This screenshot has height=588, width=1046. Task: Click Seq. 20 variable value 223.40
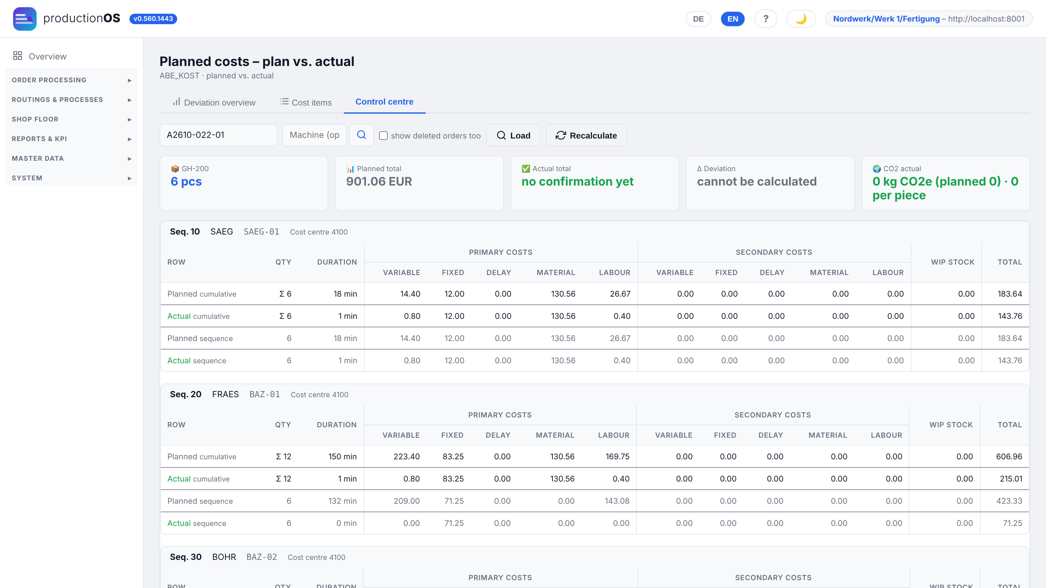406,457
